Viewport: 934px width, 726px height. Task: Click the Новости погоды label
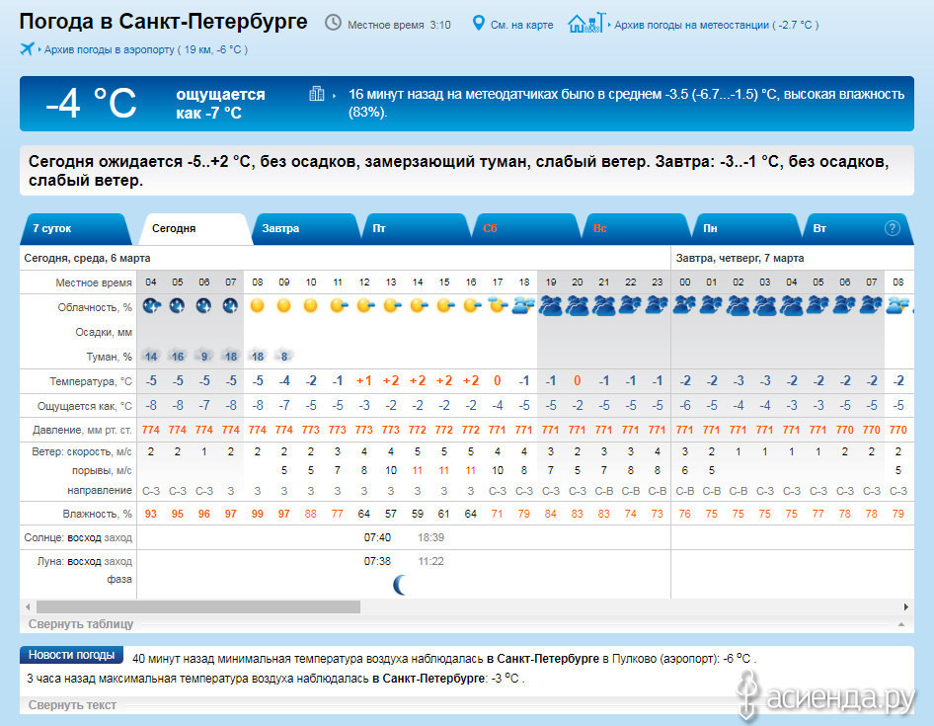point(71,655)
